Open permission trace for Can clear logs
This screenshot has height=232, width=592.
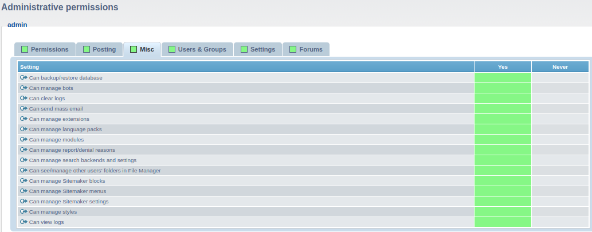24,98
